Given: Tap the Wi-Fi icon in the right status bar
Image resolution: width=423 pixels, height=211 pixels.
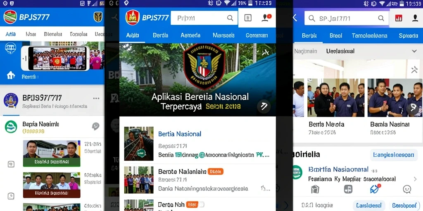Looking at the screenshot, I should click(x=381, y=3).
